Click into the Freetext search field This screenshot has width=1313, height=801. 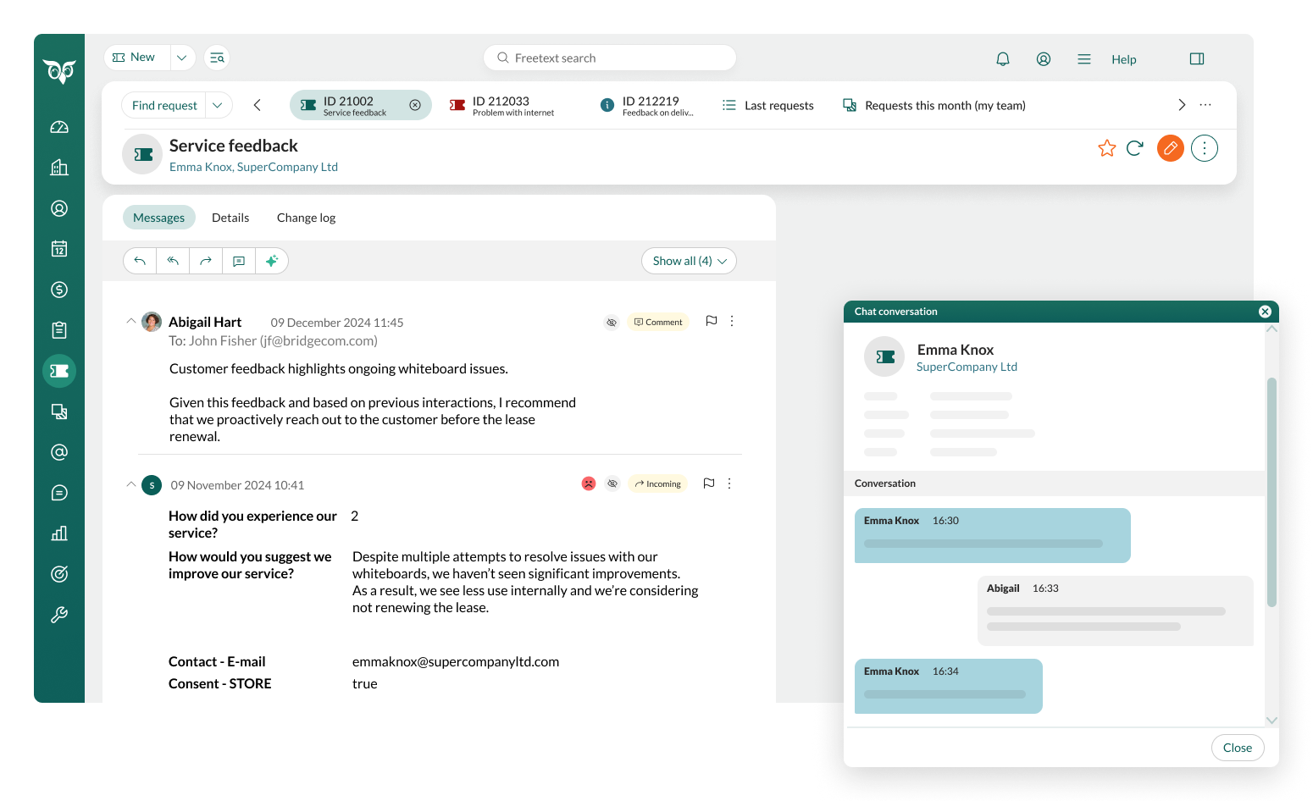click(x=610, y=58)
